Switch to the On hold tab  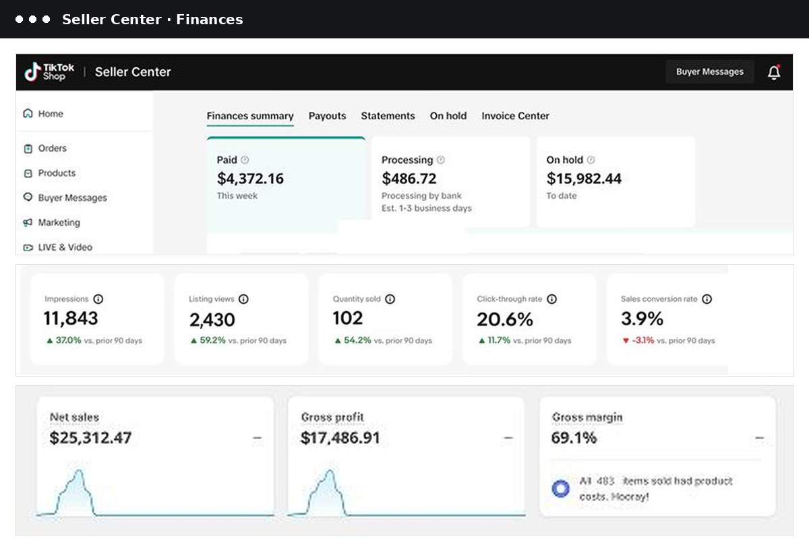(x=448, y=116)
